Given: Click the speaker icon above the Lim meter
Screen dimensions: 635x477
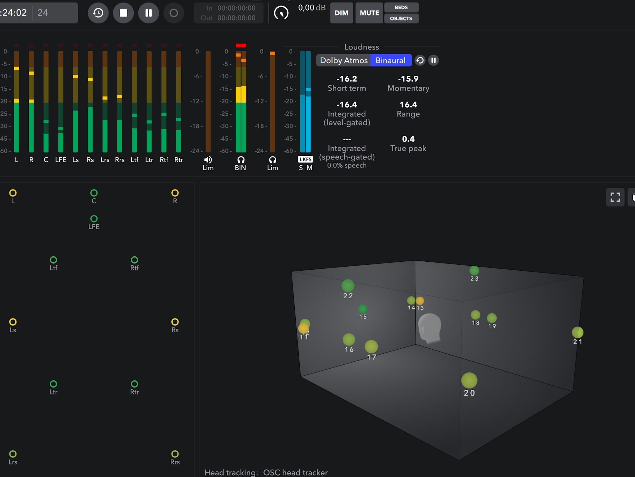Looking at the screenshot, I should point(208,159).
